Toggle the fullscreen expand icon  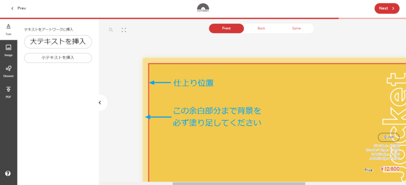(124, 30)
